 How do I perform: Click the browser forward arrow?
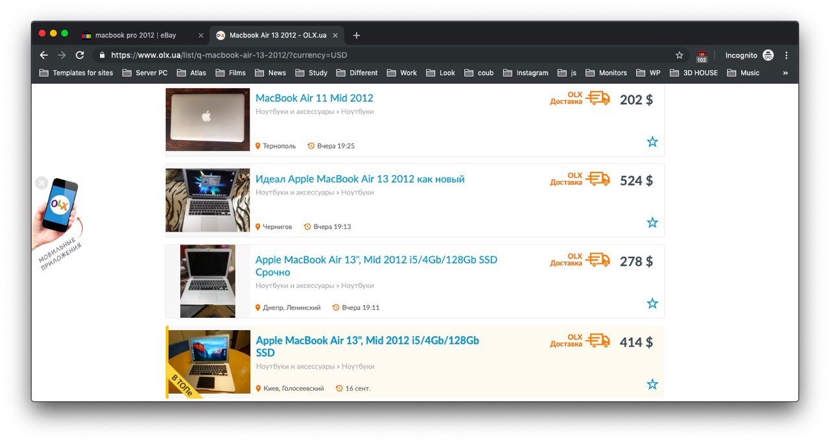pos(62,55)
